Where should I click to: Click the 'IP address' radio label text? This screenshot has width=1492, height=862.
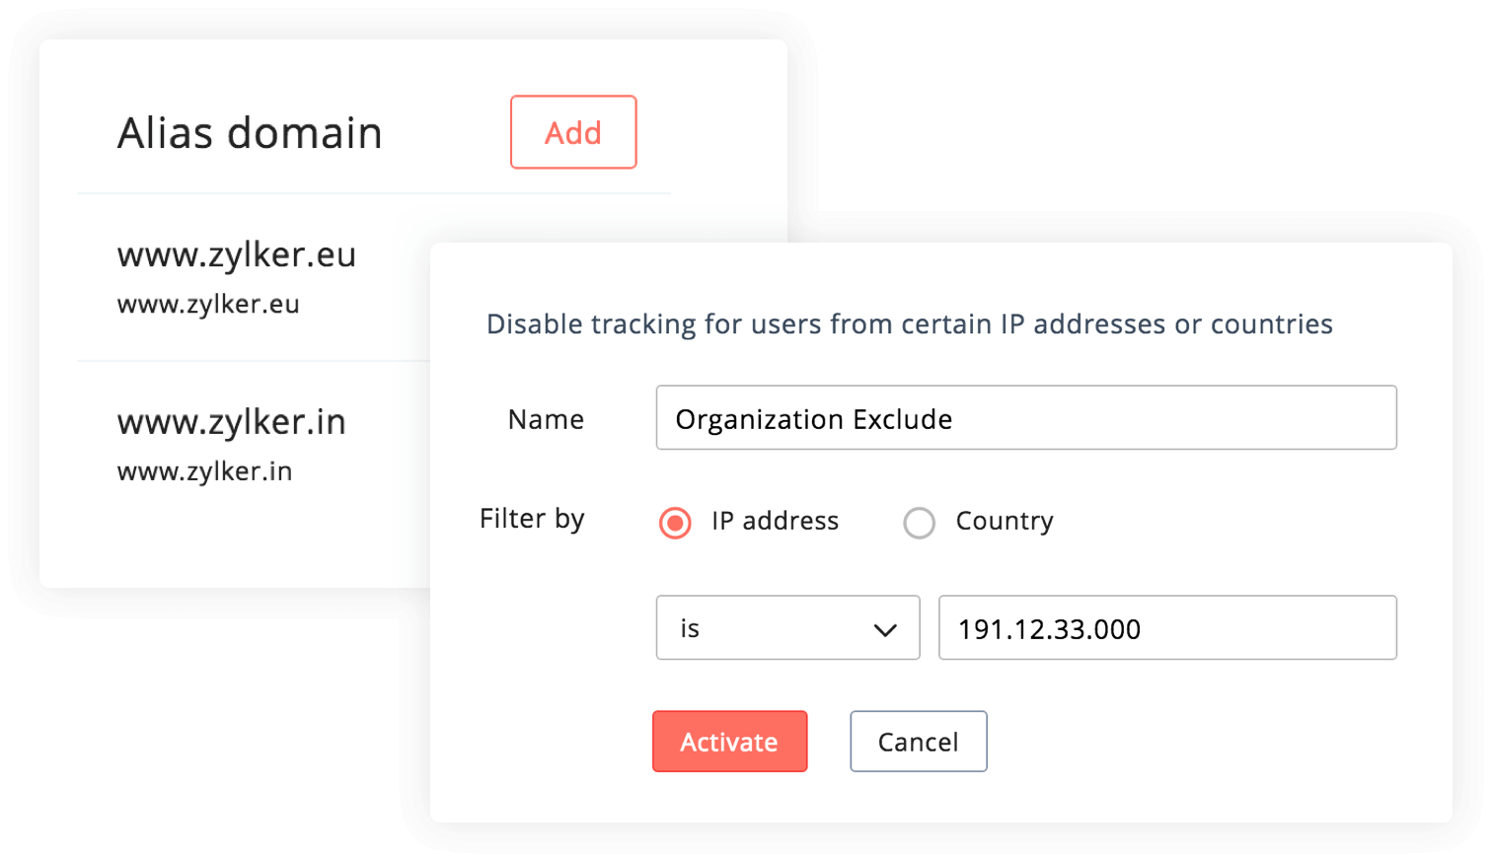775,521
